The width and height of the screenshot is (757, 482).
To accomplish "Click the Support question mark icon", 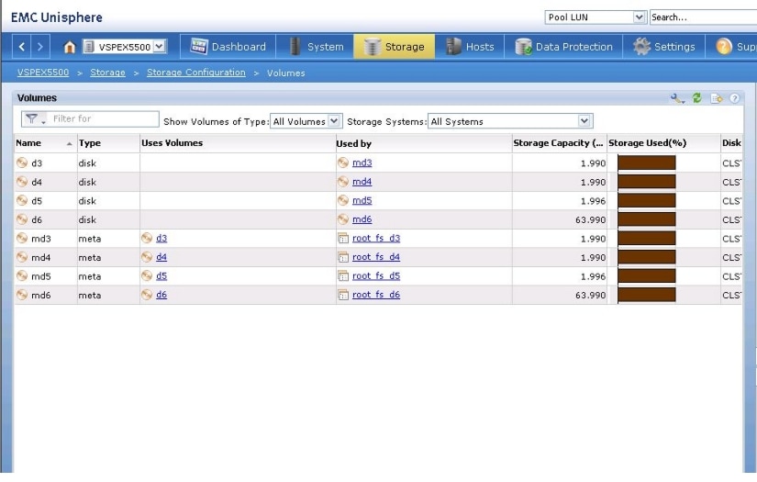I will coord(724,47).
